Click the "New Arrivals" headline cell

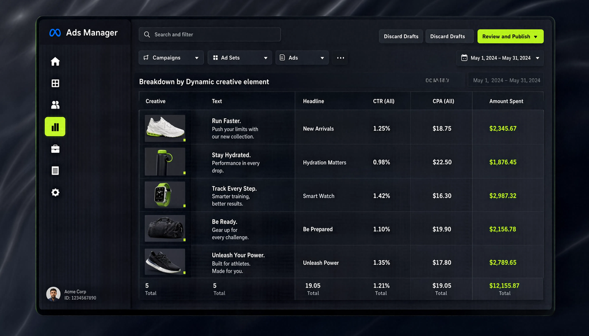[x=318, y=129]
